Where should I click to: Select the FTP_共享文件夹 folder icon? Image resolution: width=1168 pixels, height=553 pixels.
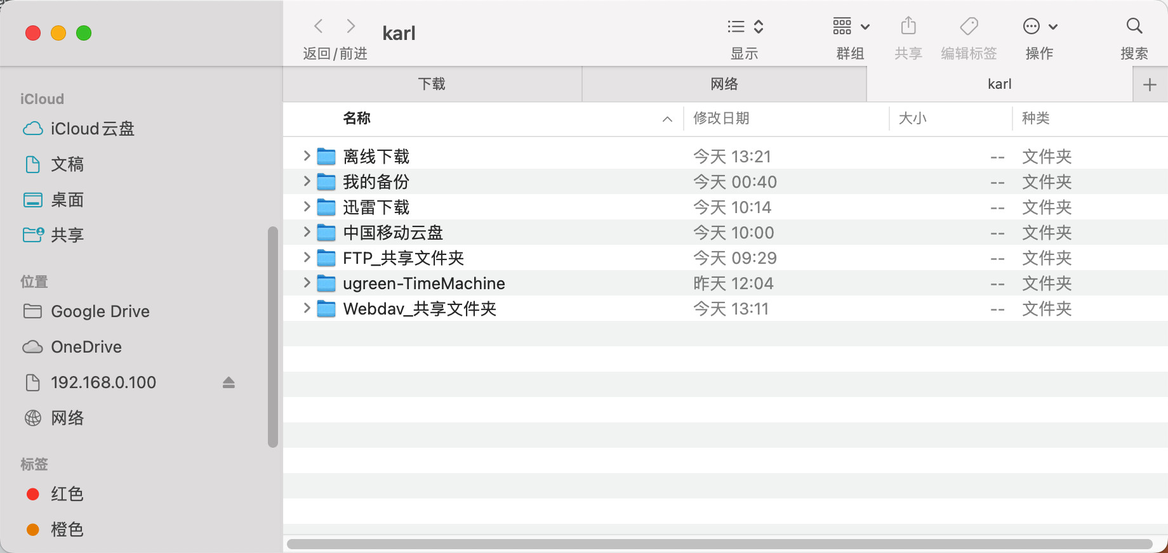click(326, 257)
